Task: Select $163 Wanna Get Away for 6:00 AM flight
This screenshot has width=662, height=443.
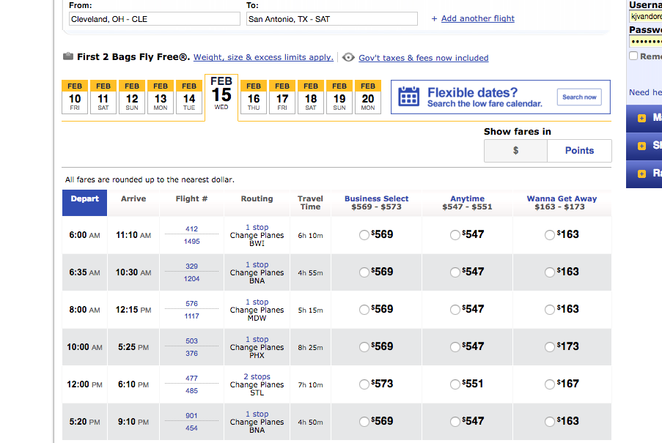Action: 550,235
